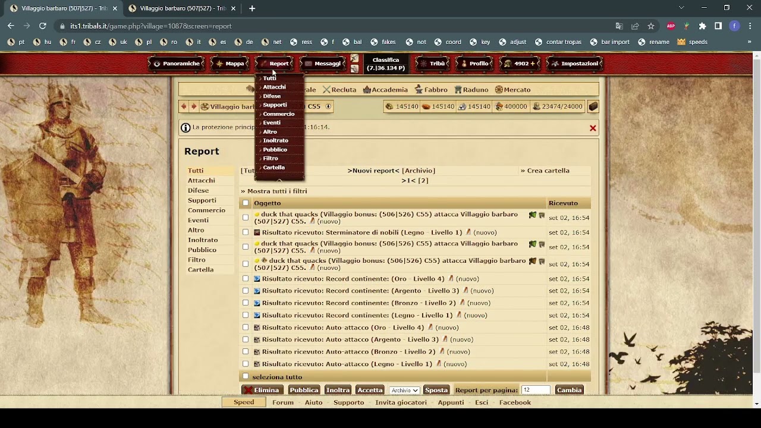Click the share page icon

635,26
